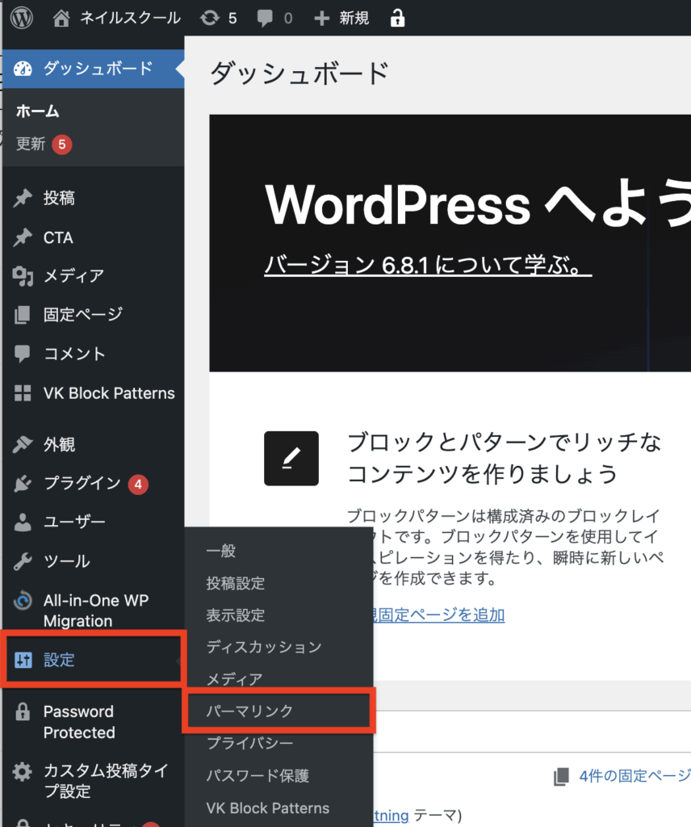Viewport: 691px width, 827px height.
Task: Open 更新 in the dashboard submenu
Action: click(31, 144)
